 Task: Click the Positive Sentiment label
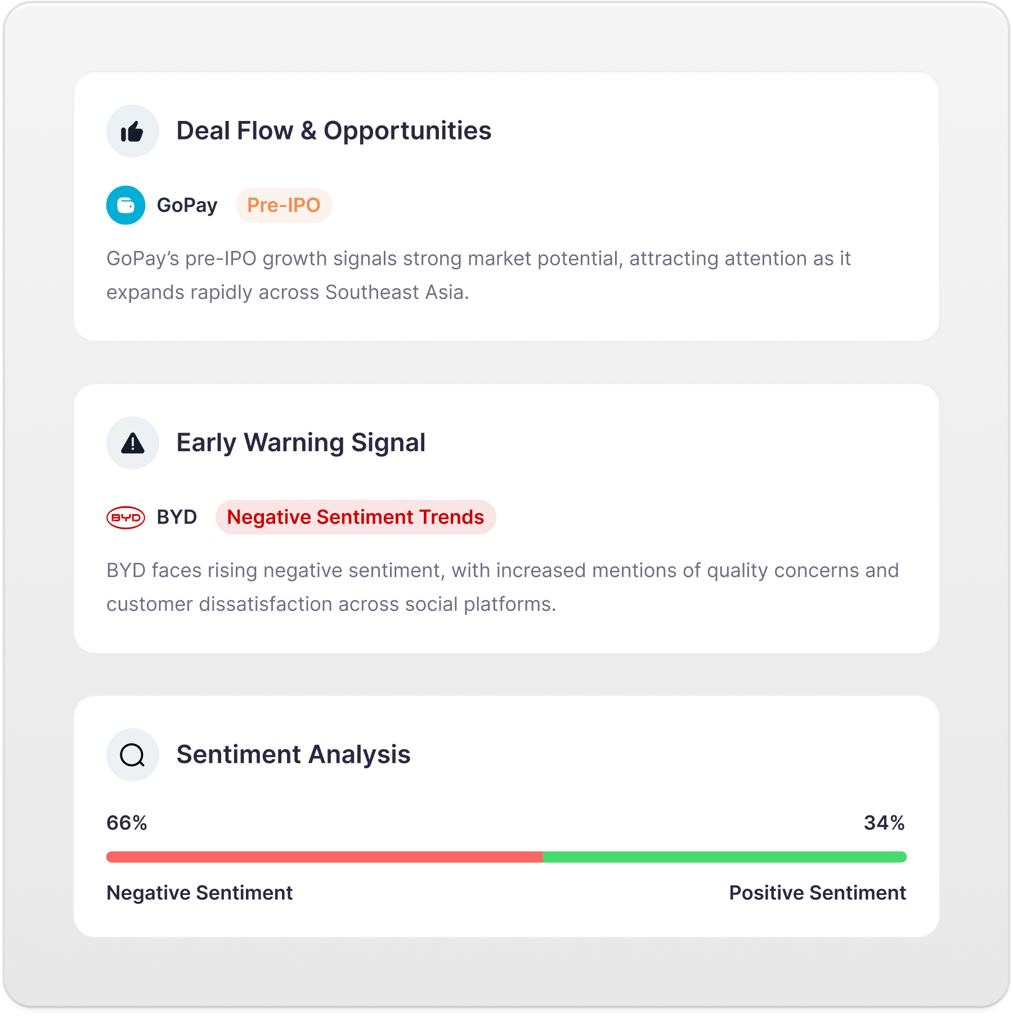817,893
